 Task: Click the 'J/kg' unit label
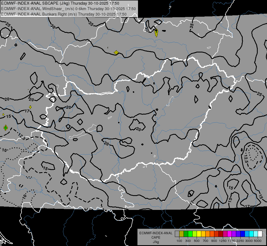[156, 242]
